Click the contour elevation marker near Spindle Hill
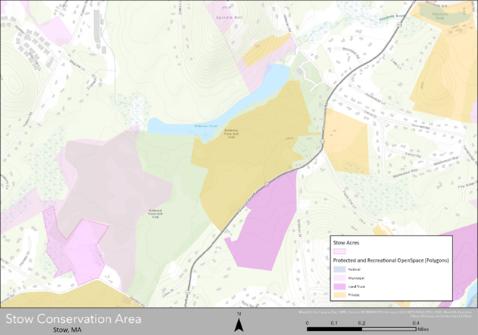 (226, 7)
